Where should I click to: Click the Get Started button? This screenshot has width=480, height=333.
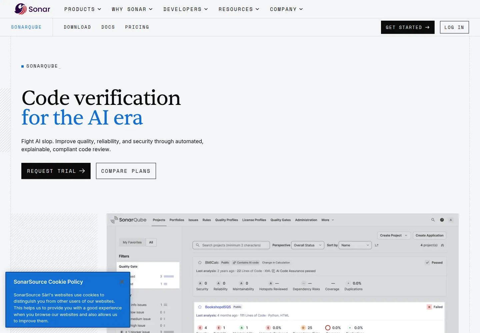coord(408,27)
